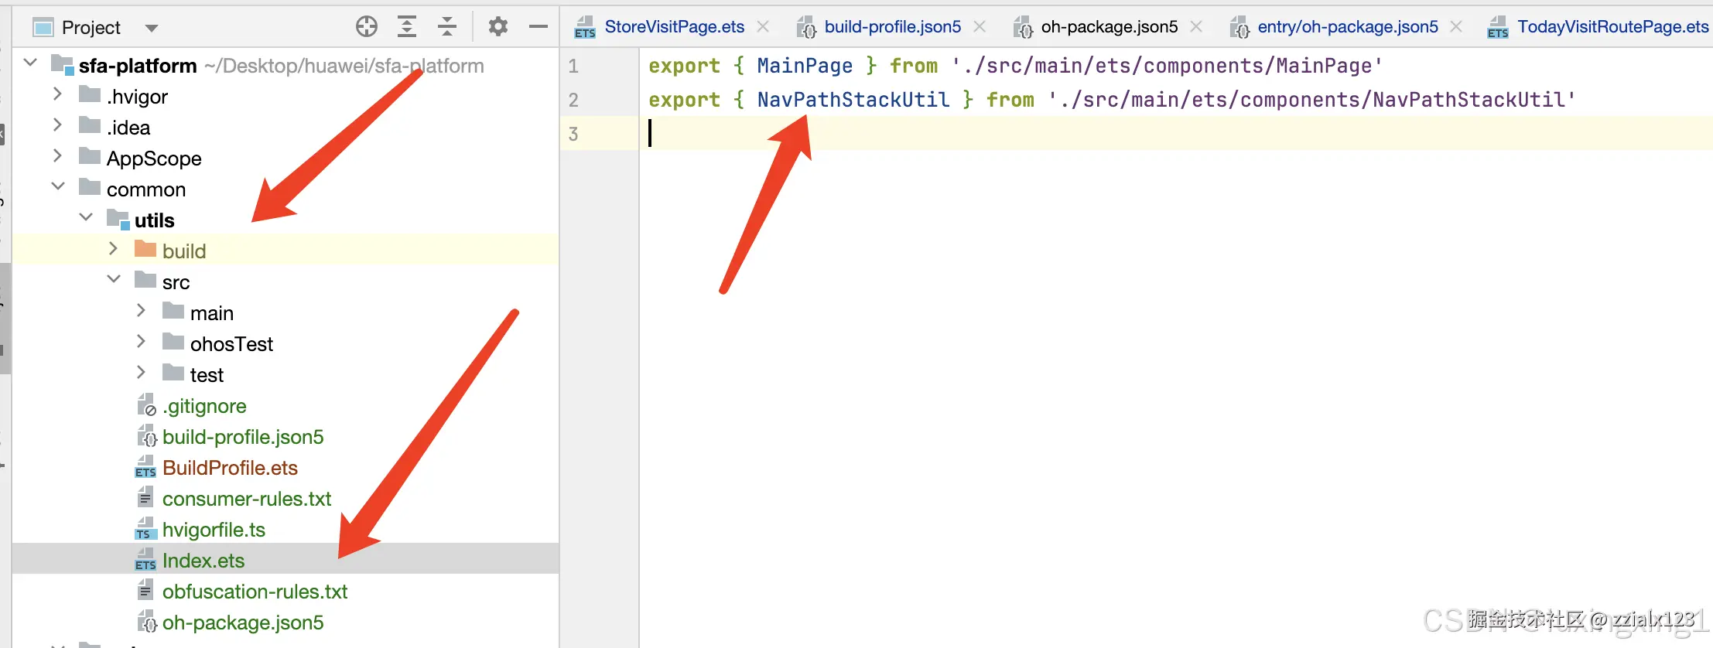Viewport: 1713px width, 648px height.
Task: Close the StoreVisitPage.ets tab
Action: tap(763, 27)
